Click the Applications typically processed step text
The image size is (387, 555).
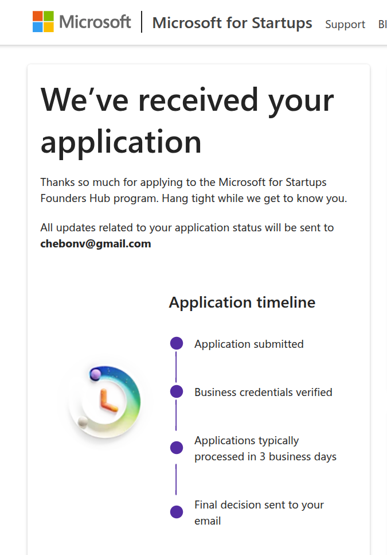point(265,448)
